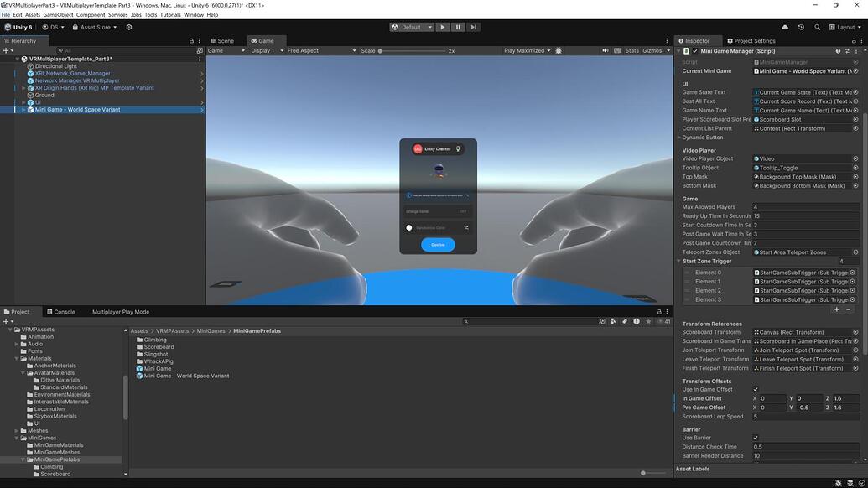Click the search icon in the top toolbar
Screen dimensions: 868x488
point(818,26)
